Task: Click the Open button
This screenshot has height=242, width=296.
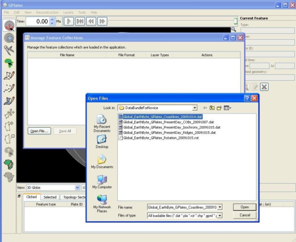Action: 245,207
